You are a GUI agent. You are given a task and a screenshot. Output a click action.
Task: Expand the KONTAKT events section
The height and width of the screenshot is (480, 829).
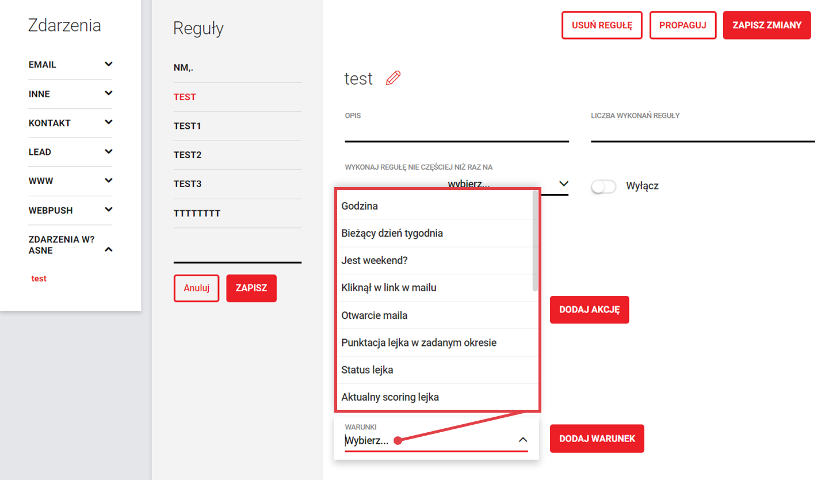[109, 123]
